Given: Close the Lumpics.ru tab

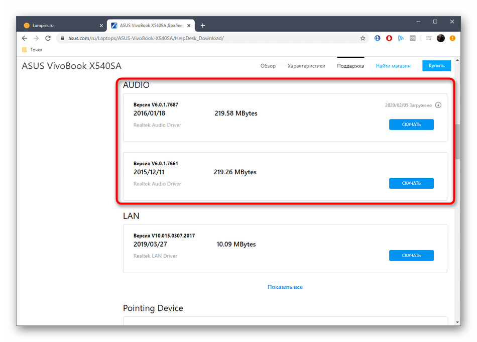Looking at the screenshot, I should 101,25.
